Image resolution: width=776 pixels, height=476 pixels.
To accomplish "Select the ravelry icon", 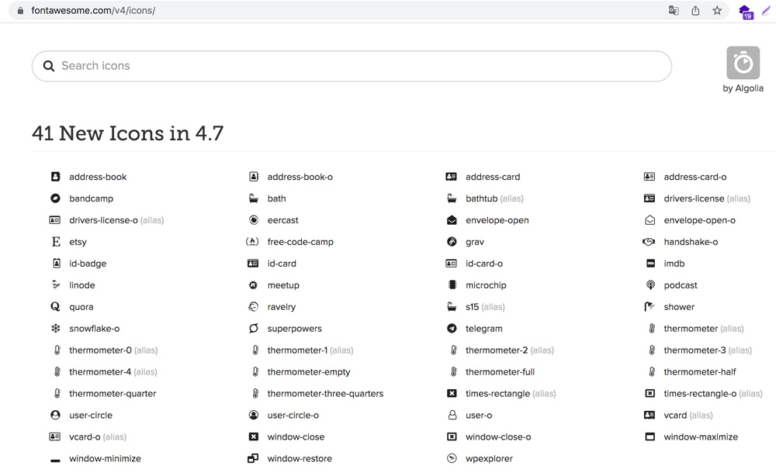I will 253,307.
